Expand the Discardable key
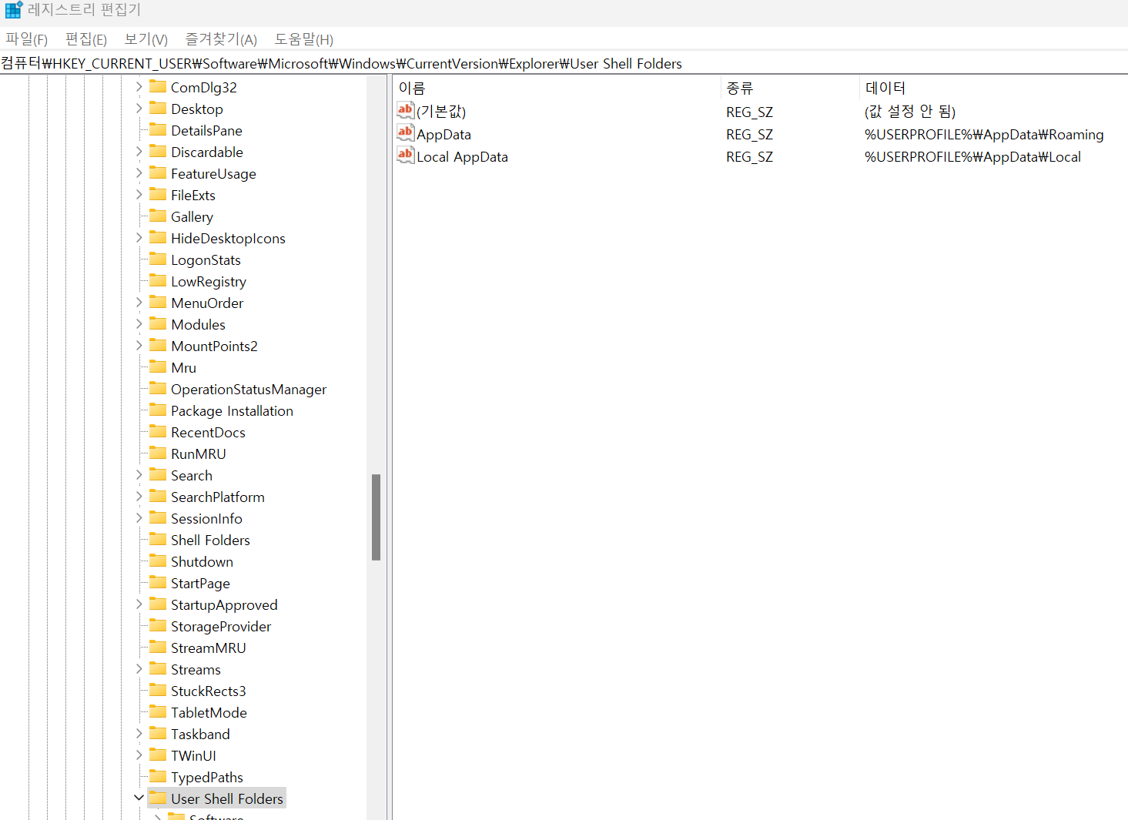Image resolution: width=1128 pixels, height=820 pixels. tap(139, 152)
